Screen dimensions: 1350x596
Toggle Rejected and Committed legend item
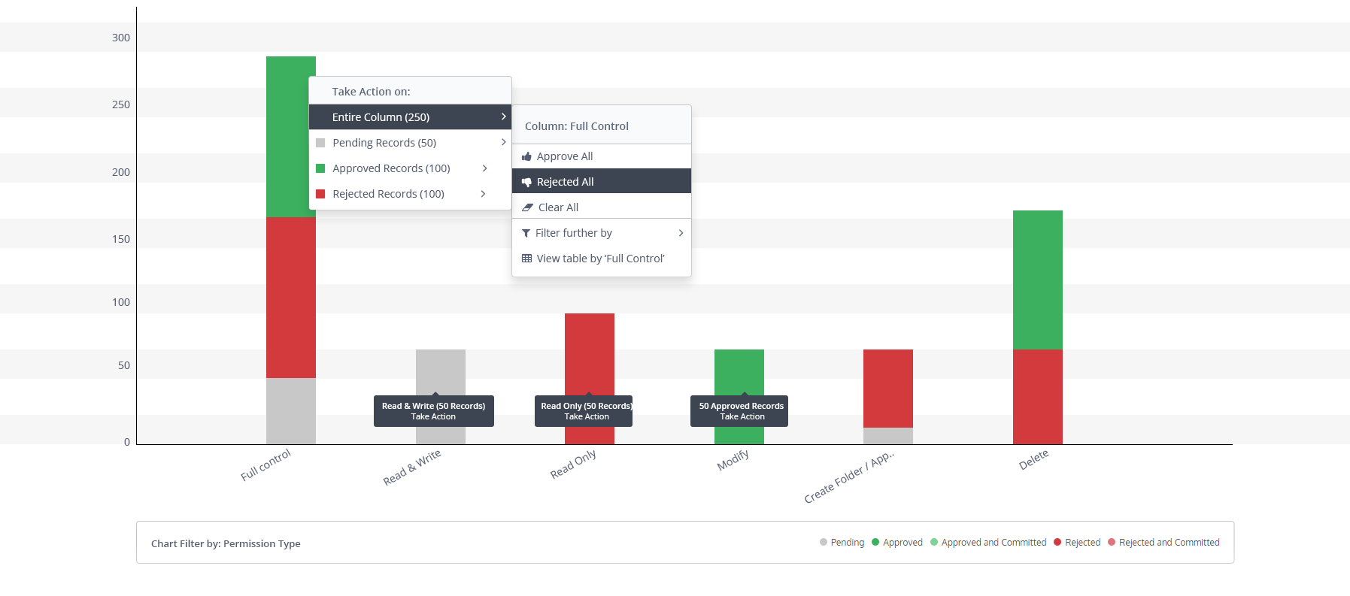(x=1163, y=543)
